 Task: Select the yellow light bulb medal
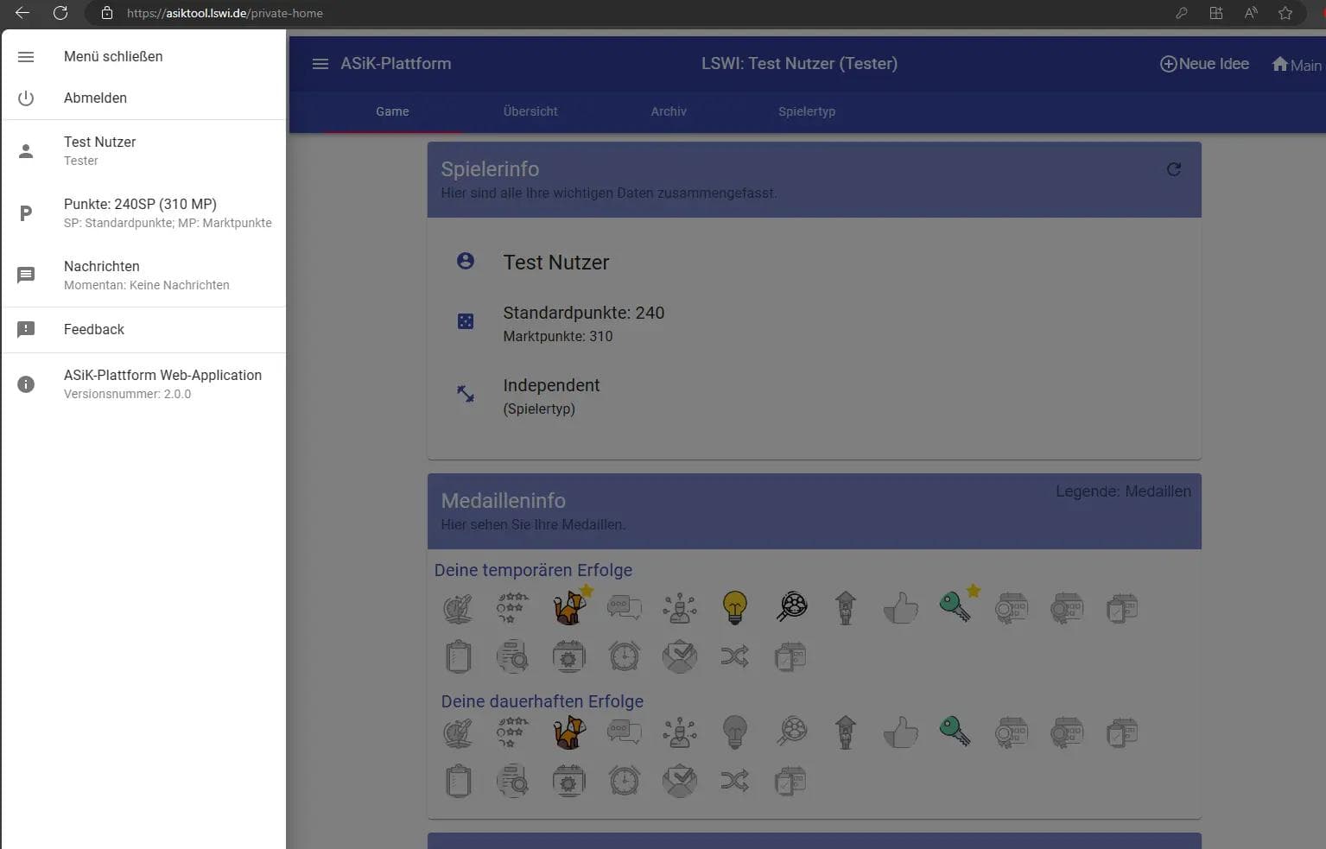click(734, 607)
